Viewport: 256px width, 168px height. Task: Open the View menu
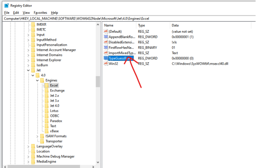(x=26, y=12)
